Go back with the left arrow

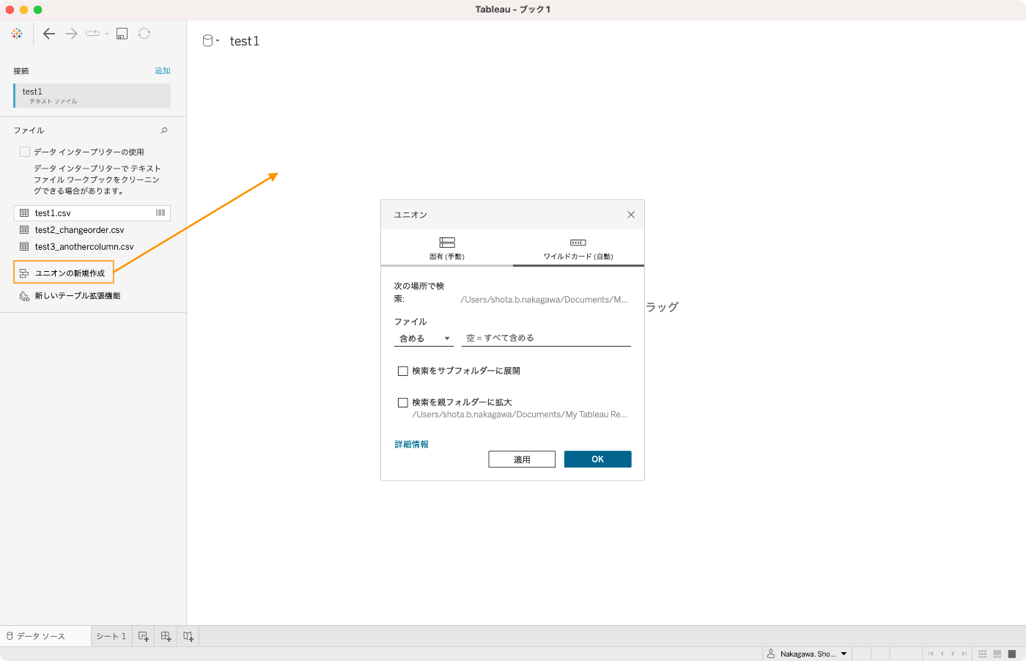49,34
